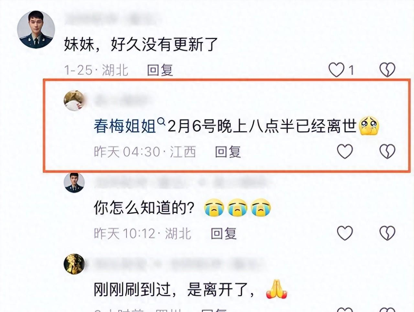Select the comment 刚刚刷到过，是离开了

(175, 289)
